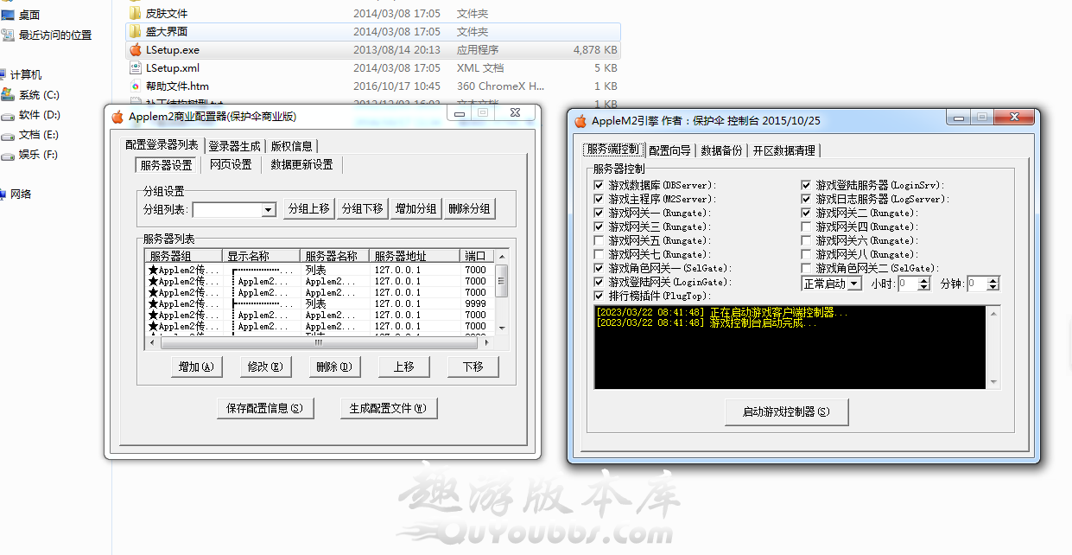Click the 软件 (D:) drive icon

click(x=8, y=115)
